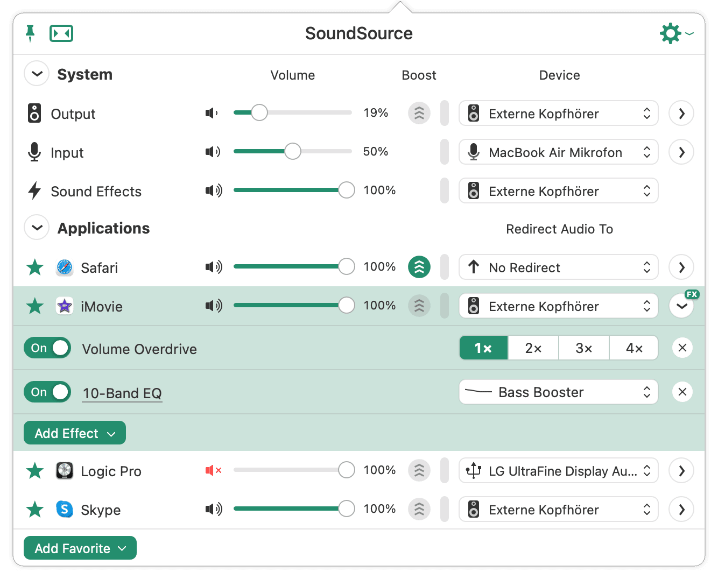Click the iMovie app icon
Viewport: 718px width, 579px height.
pyautogui.click(x=65, y=306)
